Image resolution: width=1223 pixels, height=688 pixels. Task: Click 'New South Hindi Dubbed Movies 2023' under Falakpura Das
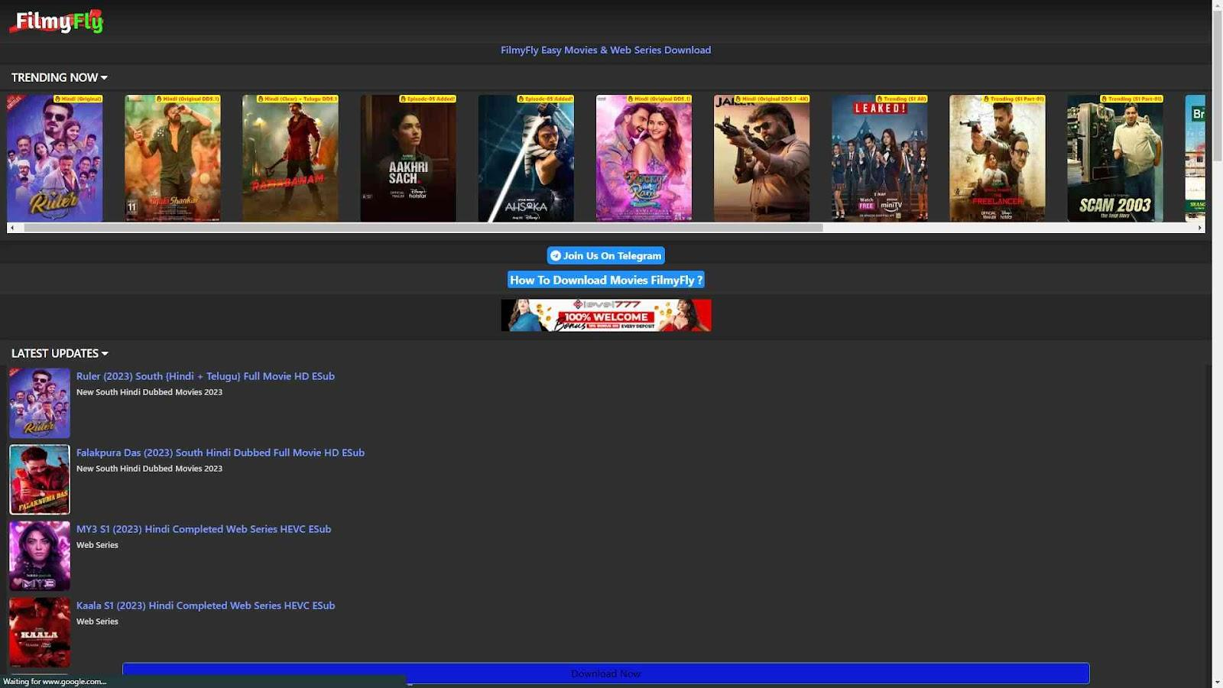pyautogui.click(x=149, y=469)
